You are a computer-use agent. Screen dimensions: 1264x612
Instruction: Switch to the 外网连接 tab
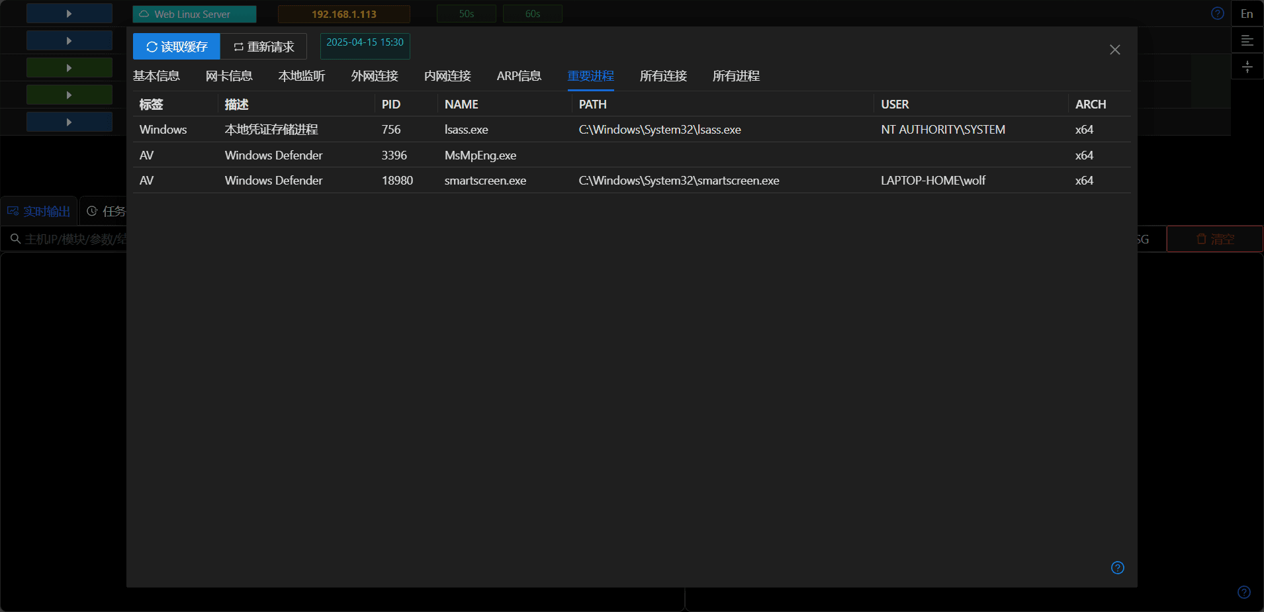click(x=375, y=76)
